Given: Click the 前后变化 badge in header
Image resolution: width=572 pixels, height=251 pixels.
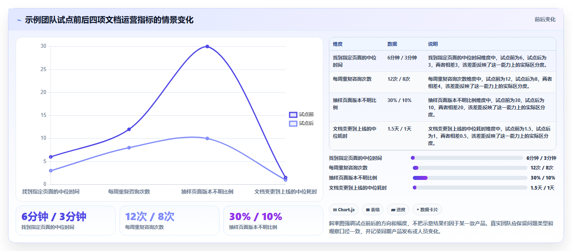Looking at the screenshot, I should click(x=545, y=19).
